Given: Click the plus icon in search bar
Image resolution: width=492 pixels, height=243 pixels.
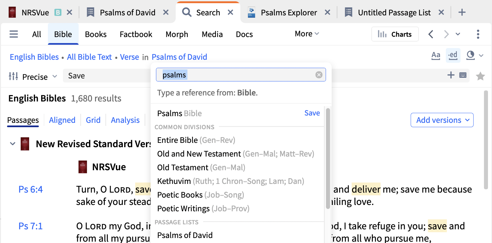Looking at the screenshot, I should 451,75.
